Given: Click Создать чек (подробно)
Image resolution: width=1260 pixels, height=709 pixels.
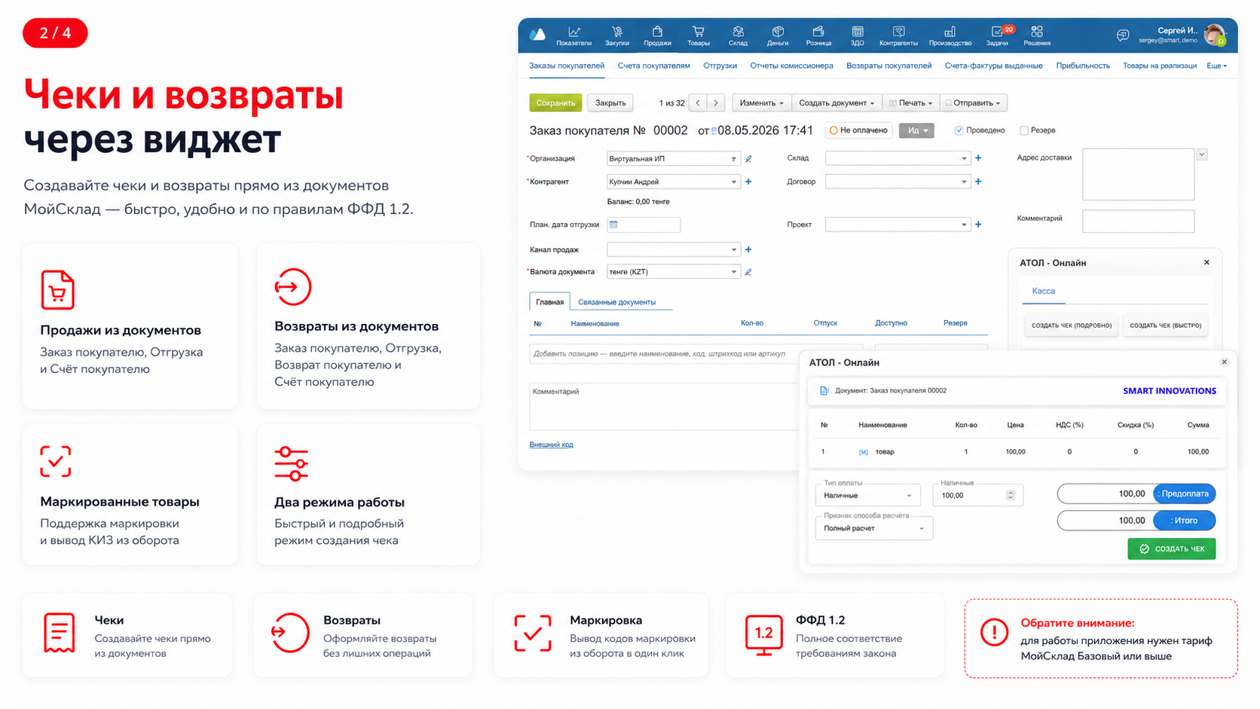Looking at the screenshot, I should click(1071, 325).
